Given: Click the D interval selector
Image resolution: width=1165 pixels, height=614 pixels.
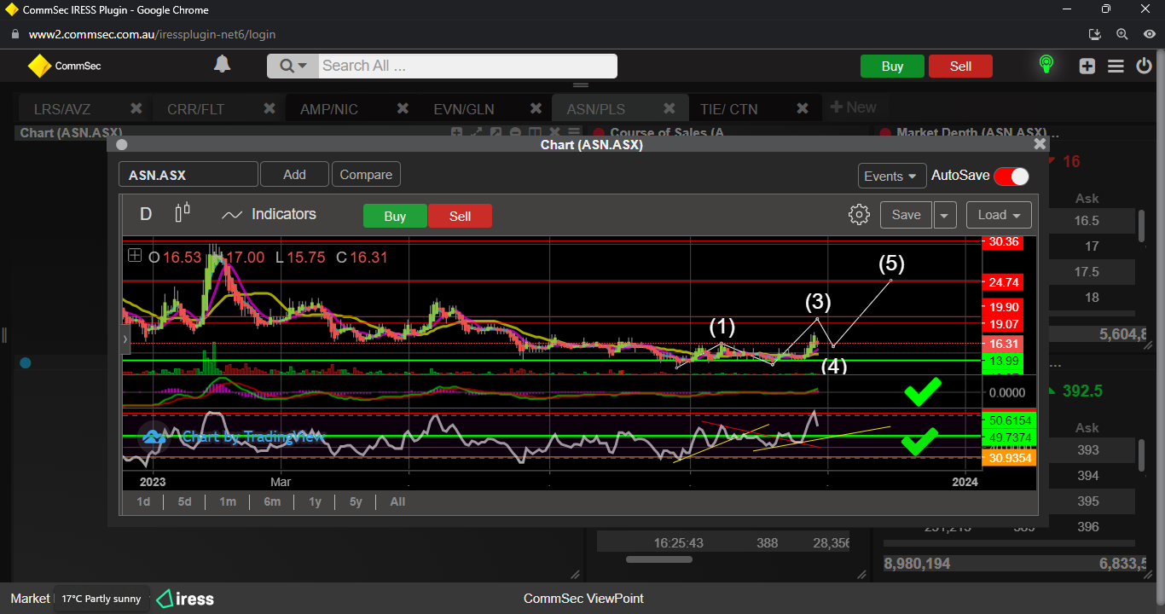Looking at the screenshot, I should [x=146, y=214].
